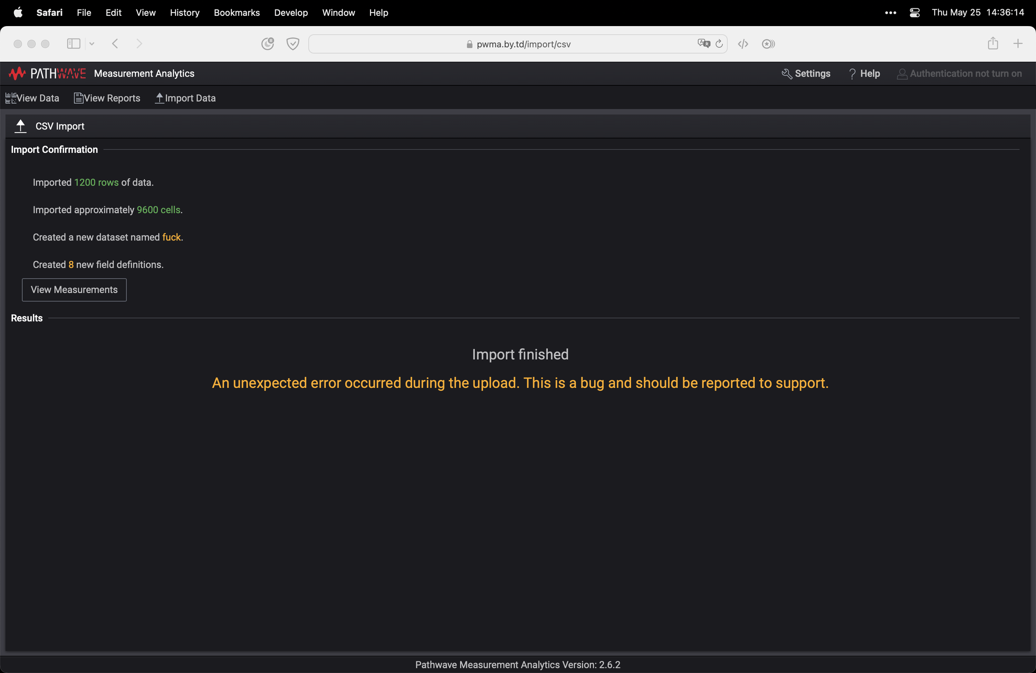Click the View Measurements button
The image size is (1036, 673).
pos(74,290)
